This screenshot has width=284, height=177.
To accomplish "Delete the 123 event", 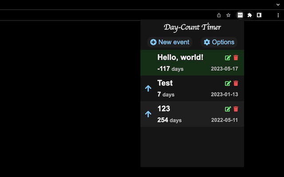I will pyautogui.click(x=236, y=109).
